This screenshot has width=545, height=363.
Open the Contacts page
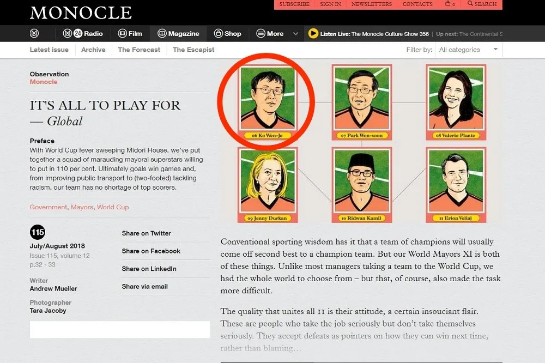click(417, 4)
